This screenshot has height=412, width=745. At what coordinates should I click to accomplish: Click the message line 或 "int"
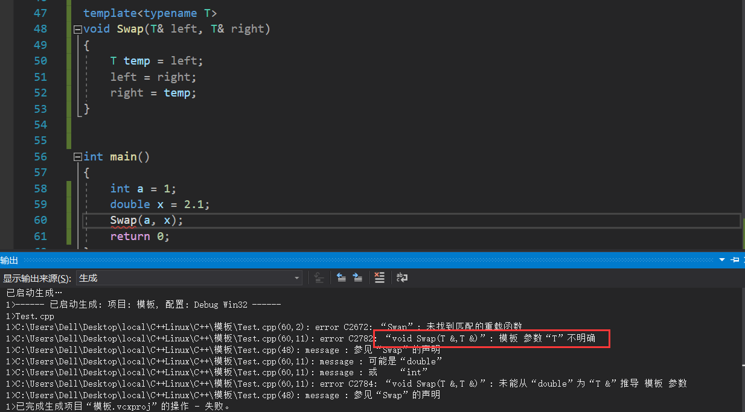point(217,372)
